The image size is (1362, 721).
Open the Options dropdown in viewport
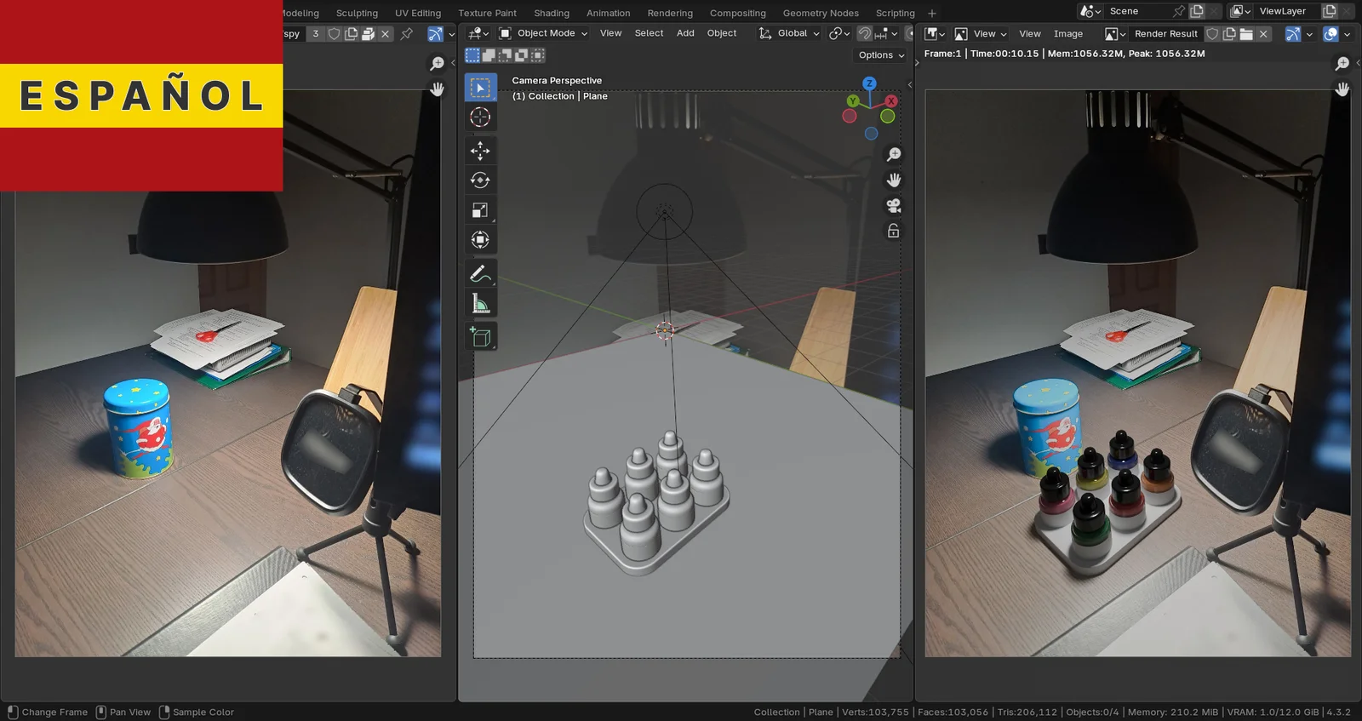point(881,55)
